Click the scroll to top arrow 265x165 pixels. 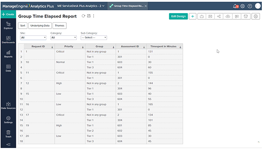click(258, 142)
